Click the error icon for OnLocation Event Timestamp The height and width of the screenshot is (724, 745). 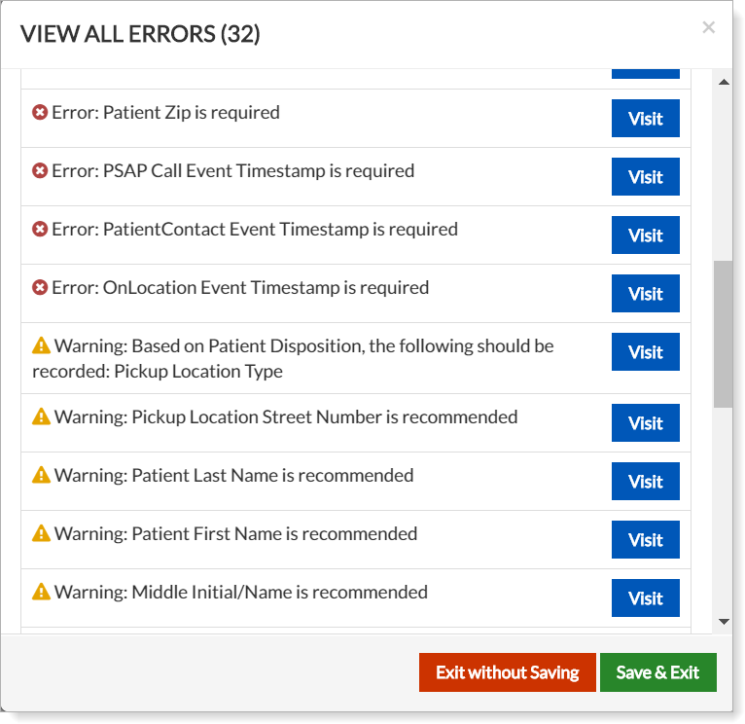pos(40,288)
